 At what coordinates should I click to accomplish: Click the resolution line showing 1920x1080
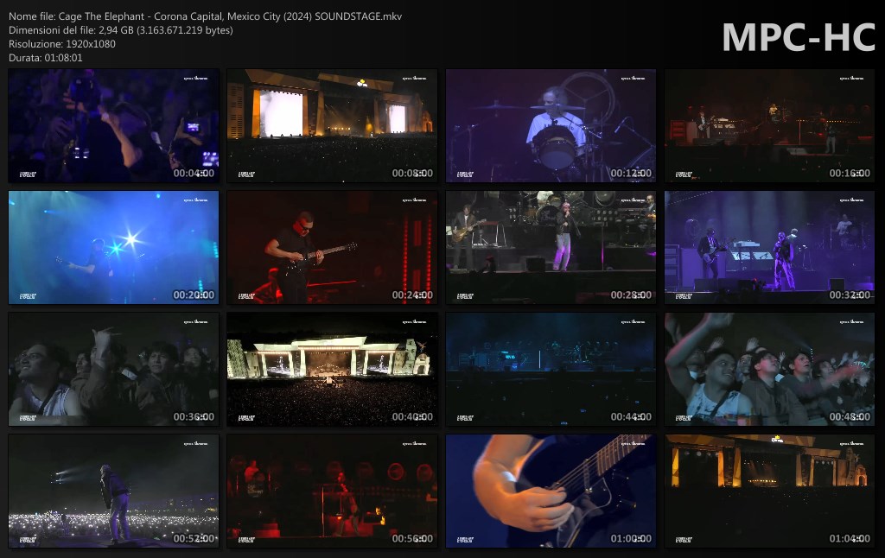(x=60, y=44)
